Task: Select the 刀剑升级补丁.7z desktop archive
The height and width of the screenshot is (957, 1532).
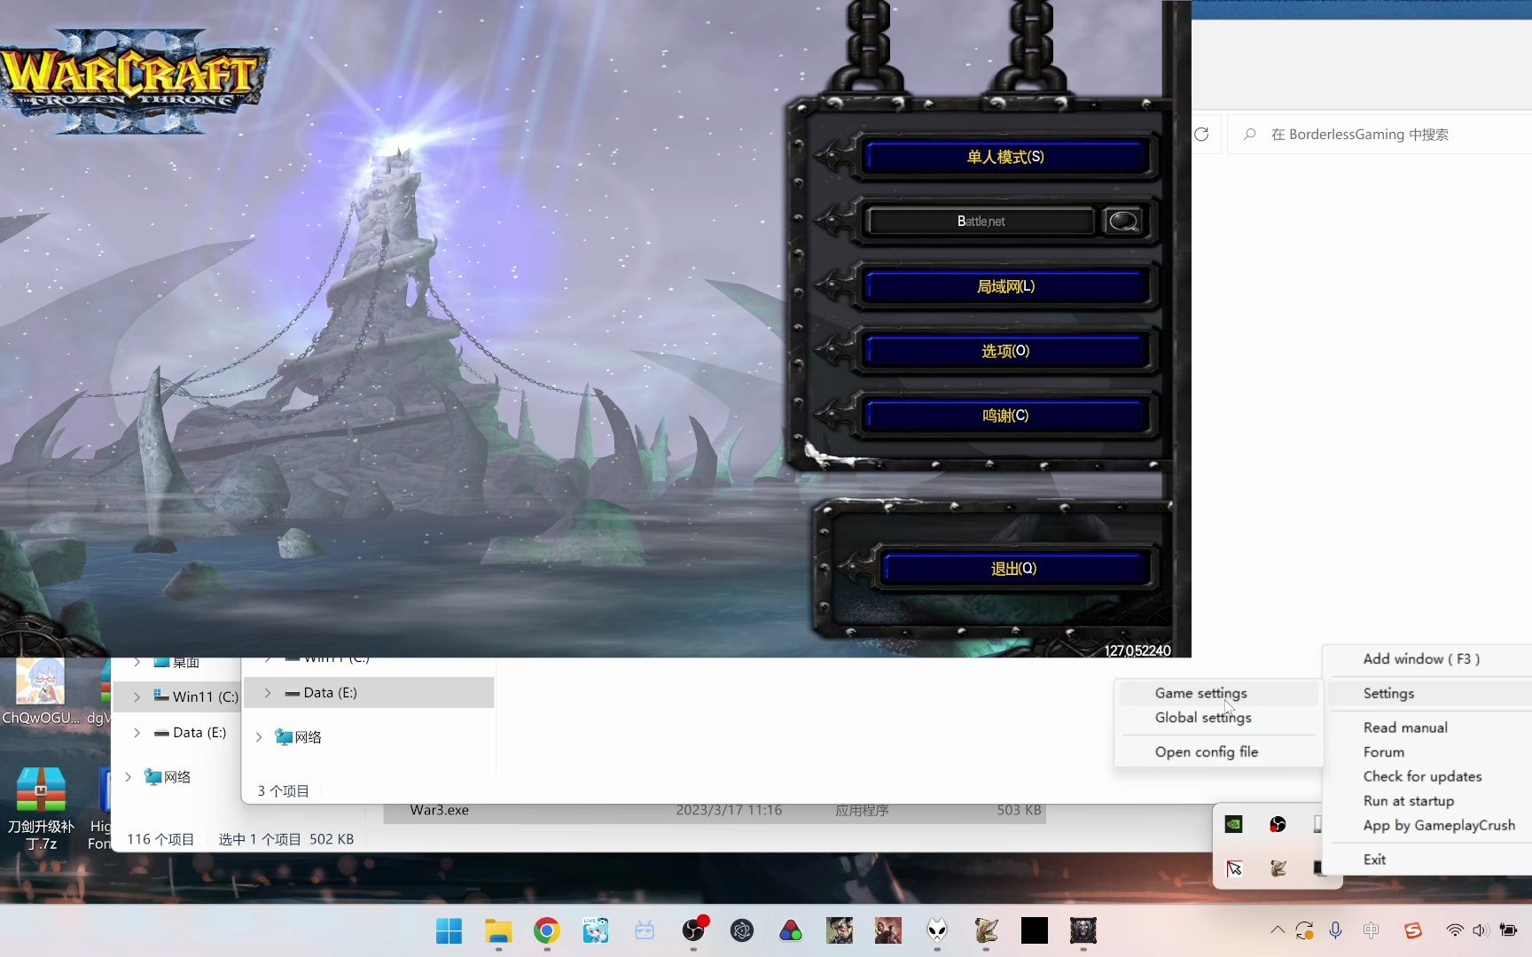Action: (x=41, y=808)
